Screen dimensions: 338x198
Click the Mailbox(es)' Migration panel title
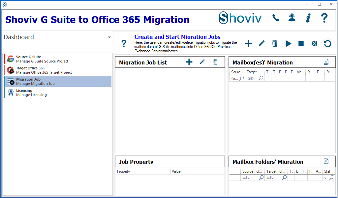(x=262, y=62)
